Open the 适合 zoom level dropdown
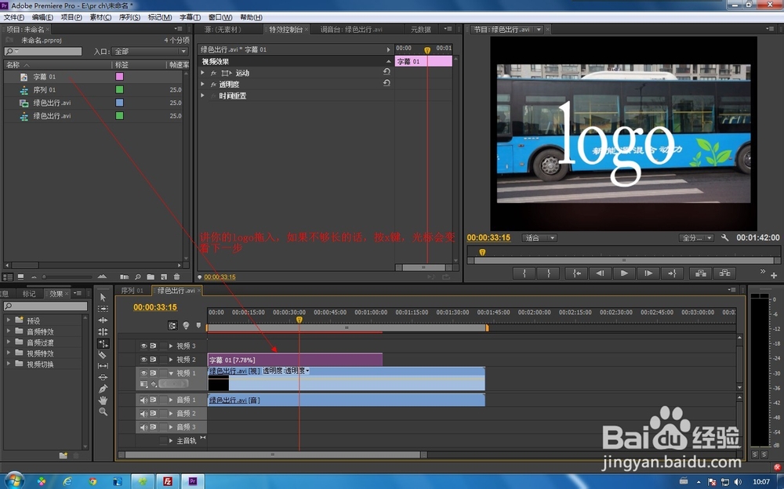 tap(539, 238)
